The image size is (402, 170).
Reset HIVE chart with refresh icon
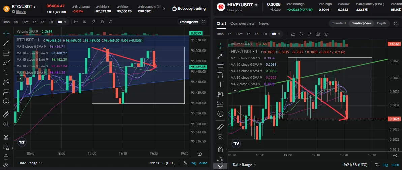327,34
